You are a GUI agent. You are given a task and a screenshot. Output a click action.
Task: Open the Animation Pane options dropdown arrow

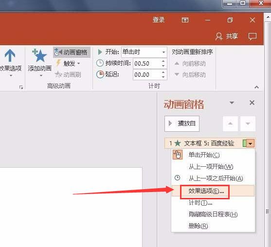point(232,103)
